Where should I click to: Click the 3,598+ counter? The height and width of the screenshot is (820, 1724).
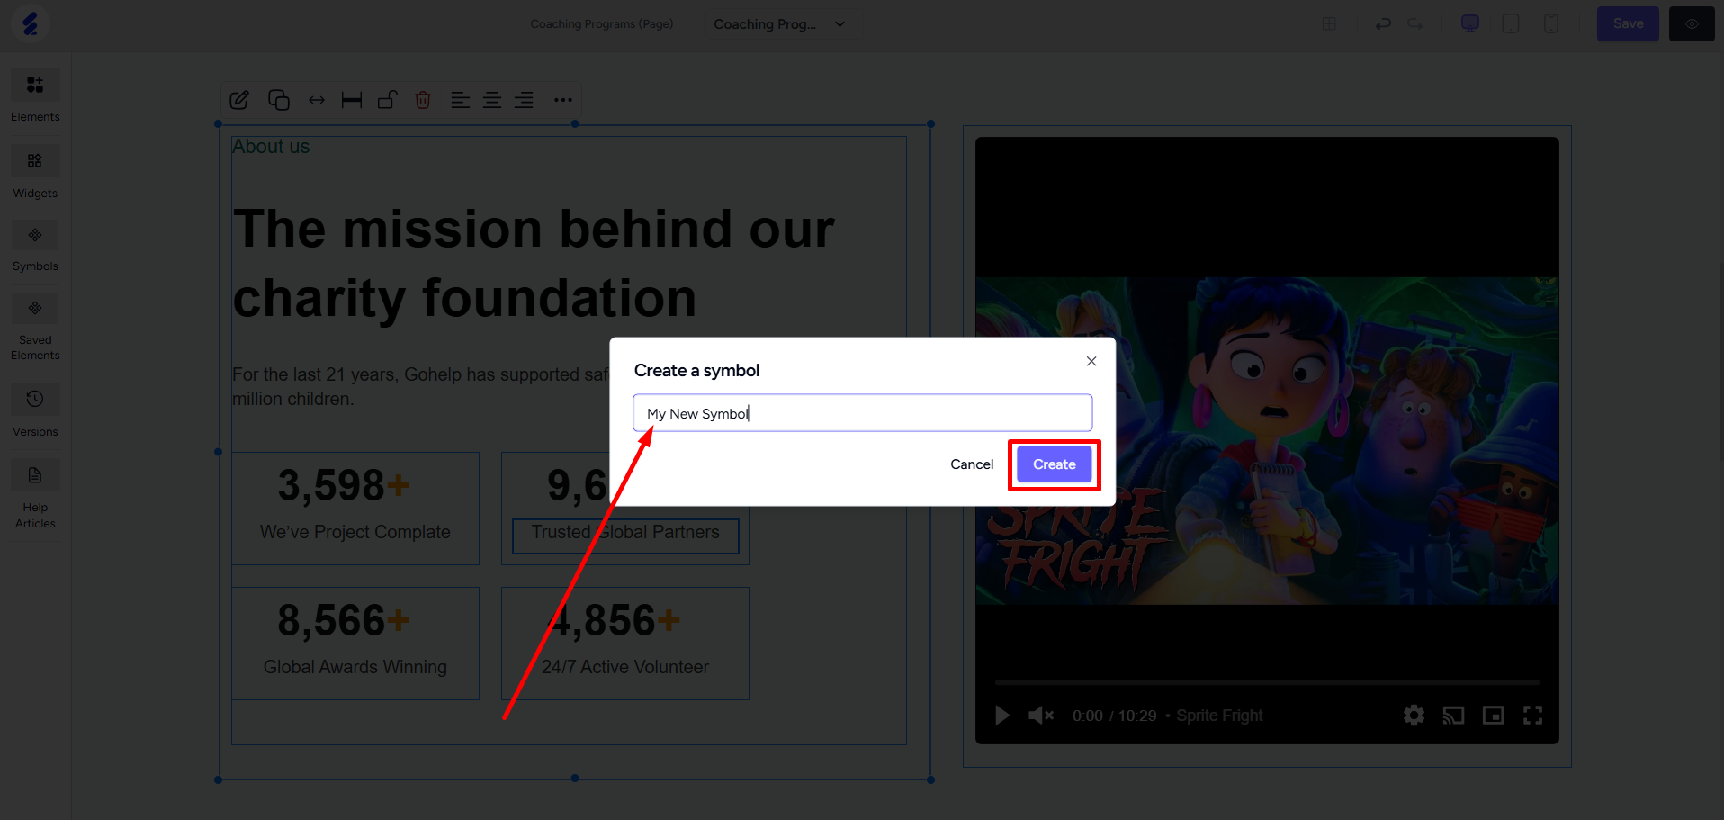pyautogui.click(x=344, y=486)
